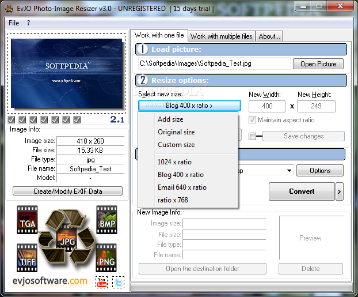The width and height of the screenshot is (358, 297).
Task: Click the TGA format icon
Action: point(27,220)
